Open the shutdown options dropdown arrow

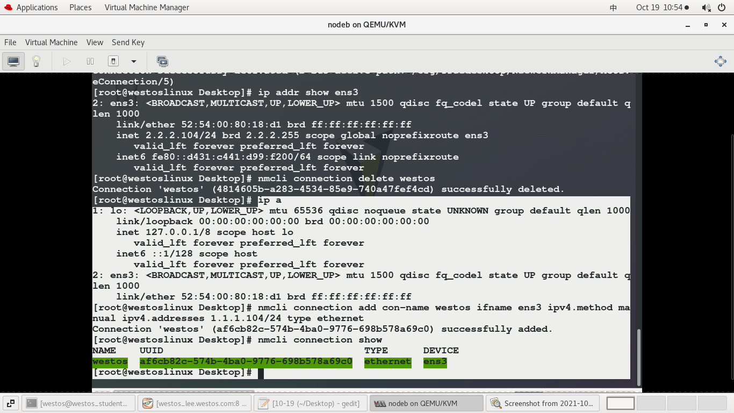133,61
